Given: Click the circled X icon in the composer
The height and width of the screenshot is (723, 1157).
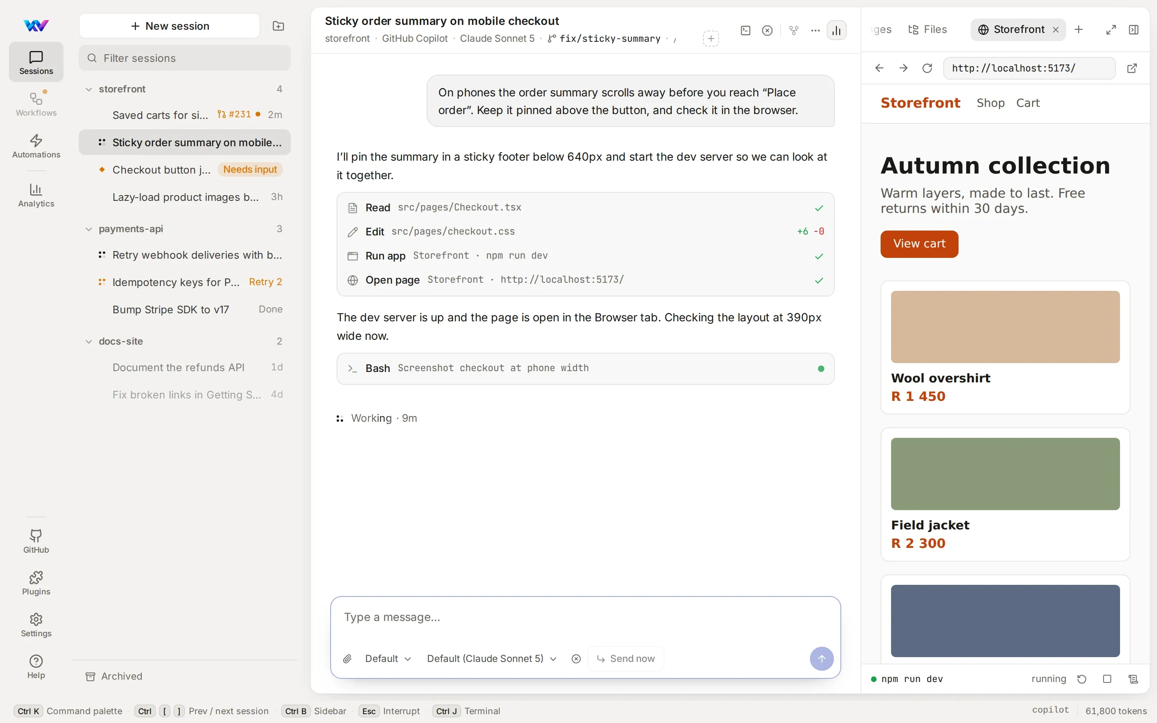Looking at the screenshot, I should [576, 659].
